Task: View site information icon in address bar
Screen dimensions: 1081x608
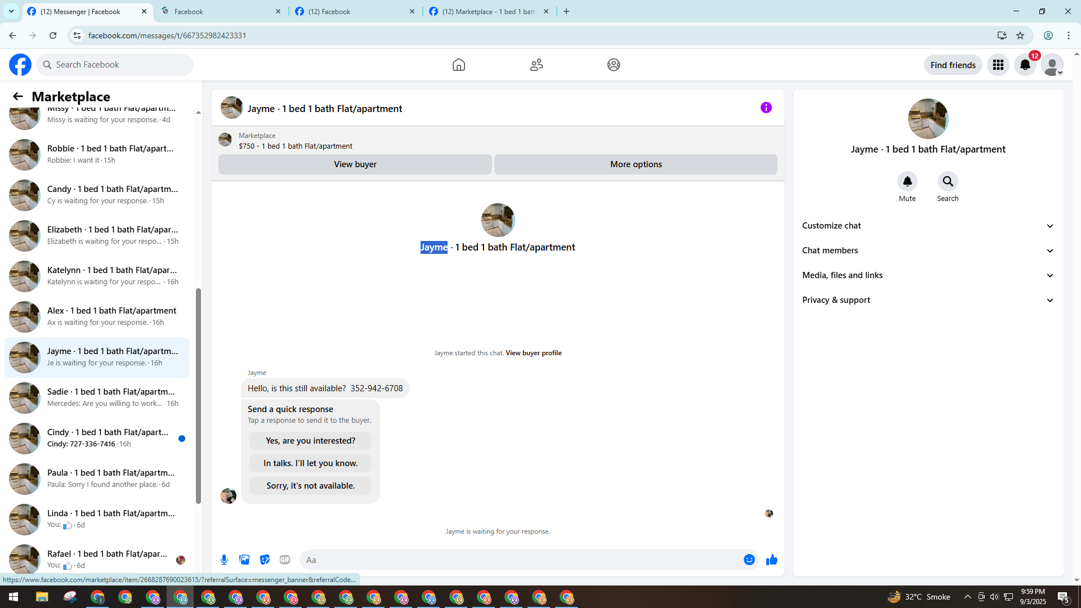Action: pos(77,35)
